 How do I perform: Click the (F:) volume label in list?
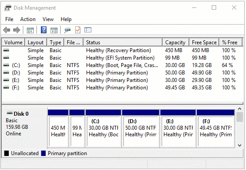[x=15, y=88]
